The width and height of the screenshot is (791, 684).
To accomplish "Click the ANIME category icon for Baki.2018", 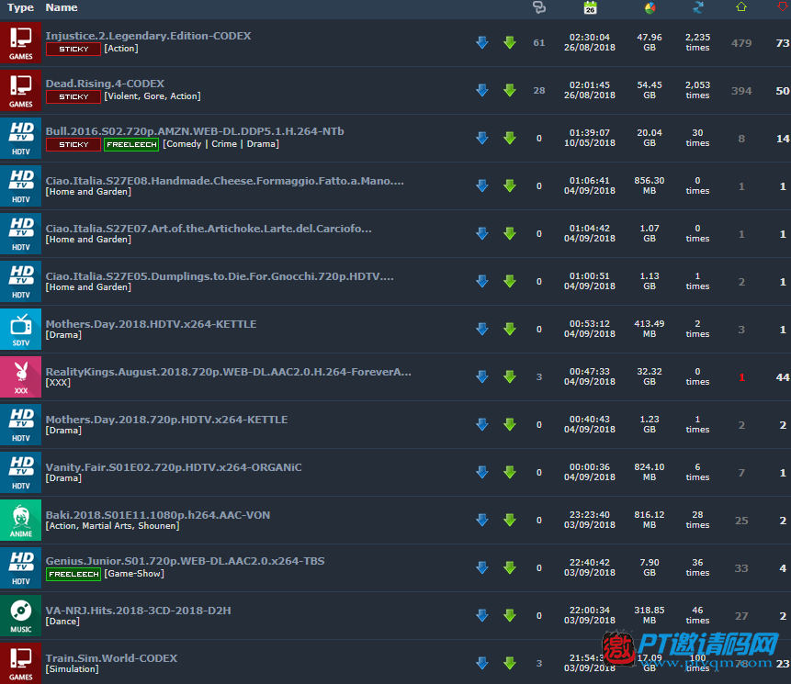I will click(21, 521).
